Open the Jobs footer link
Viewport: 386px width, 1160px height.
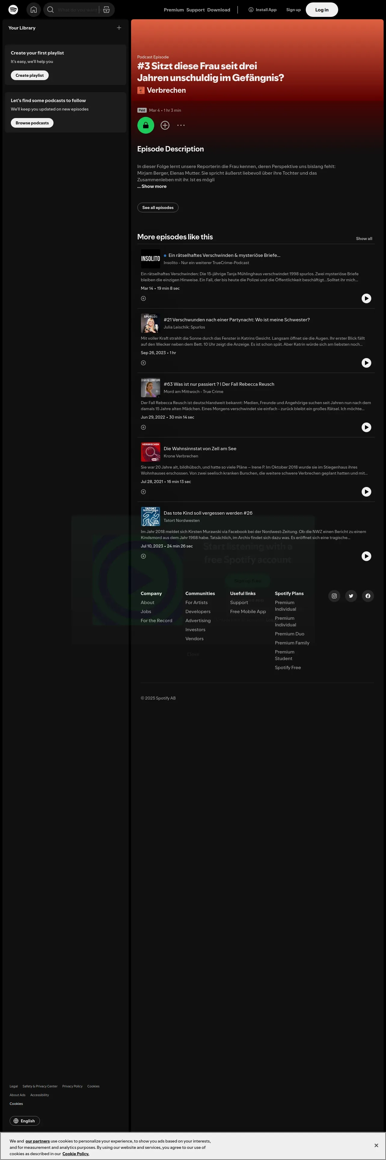146,612
